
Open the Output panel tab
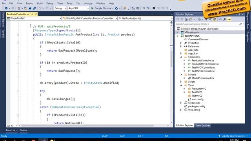pos(24,130)
